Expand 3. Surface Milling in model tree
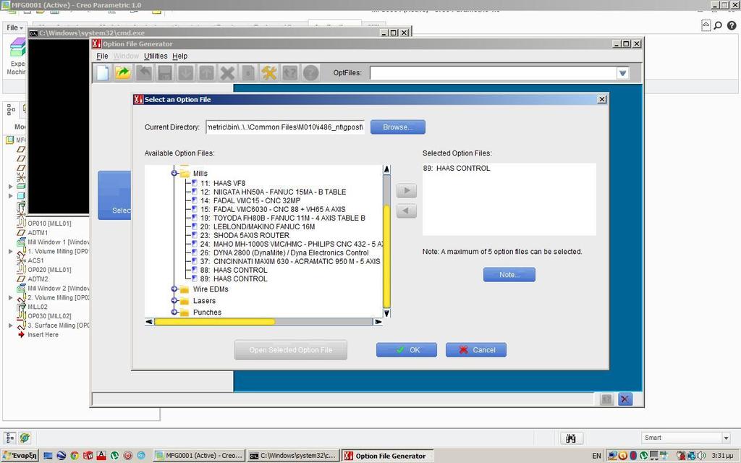Screen dimensions: 741x463 tap(10, 326)
